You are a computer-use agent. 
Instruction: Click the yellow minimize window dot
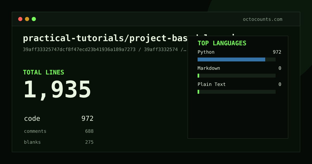pos(27,19)
